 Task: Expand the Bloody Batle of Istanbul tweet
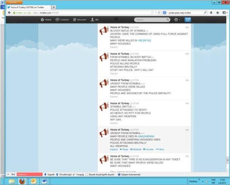coord(114,47)
